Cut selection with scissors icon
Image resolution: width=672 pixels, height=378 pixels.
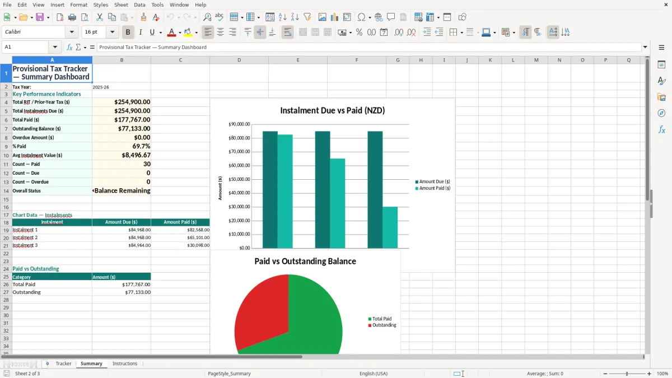tap(100, 17)
